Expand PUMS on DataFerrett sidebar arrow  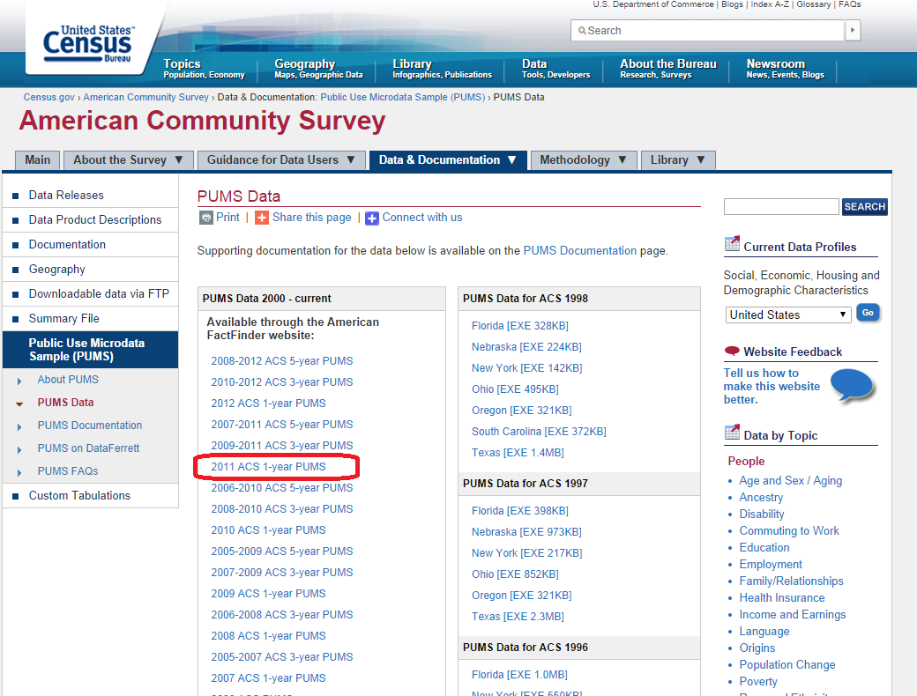click(x=19, y=449)
